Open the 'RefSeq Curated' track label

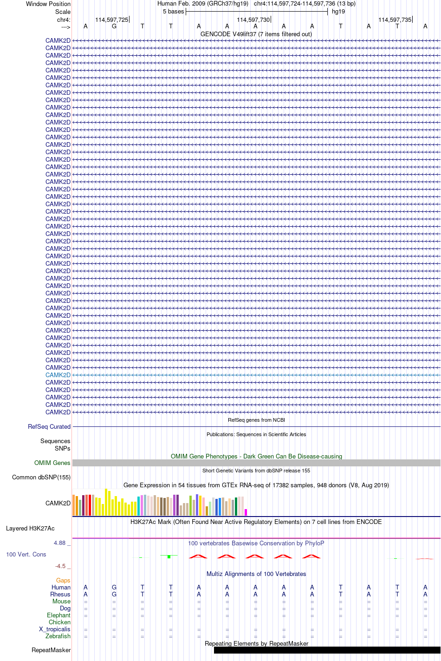pyautogui.click(x=49, y=426)
